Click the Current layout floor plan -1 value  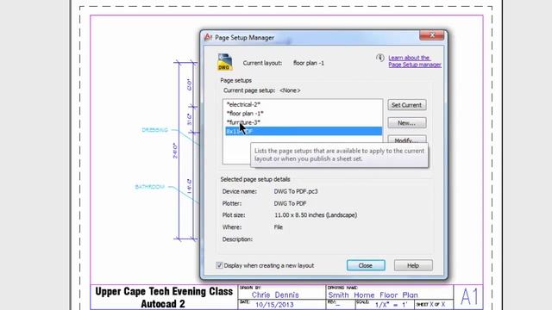[x=309, y=63]
